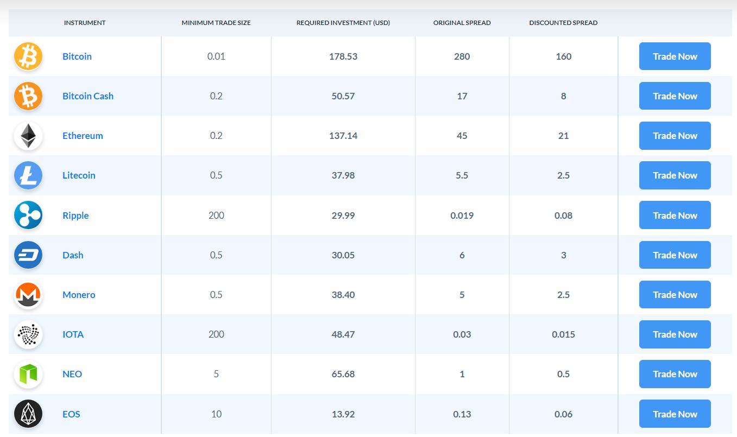Screen dimensions: 737x437
Task: Open the IOTA instrument link
Action: click(73, 334)
